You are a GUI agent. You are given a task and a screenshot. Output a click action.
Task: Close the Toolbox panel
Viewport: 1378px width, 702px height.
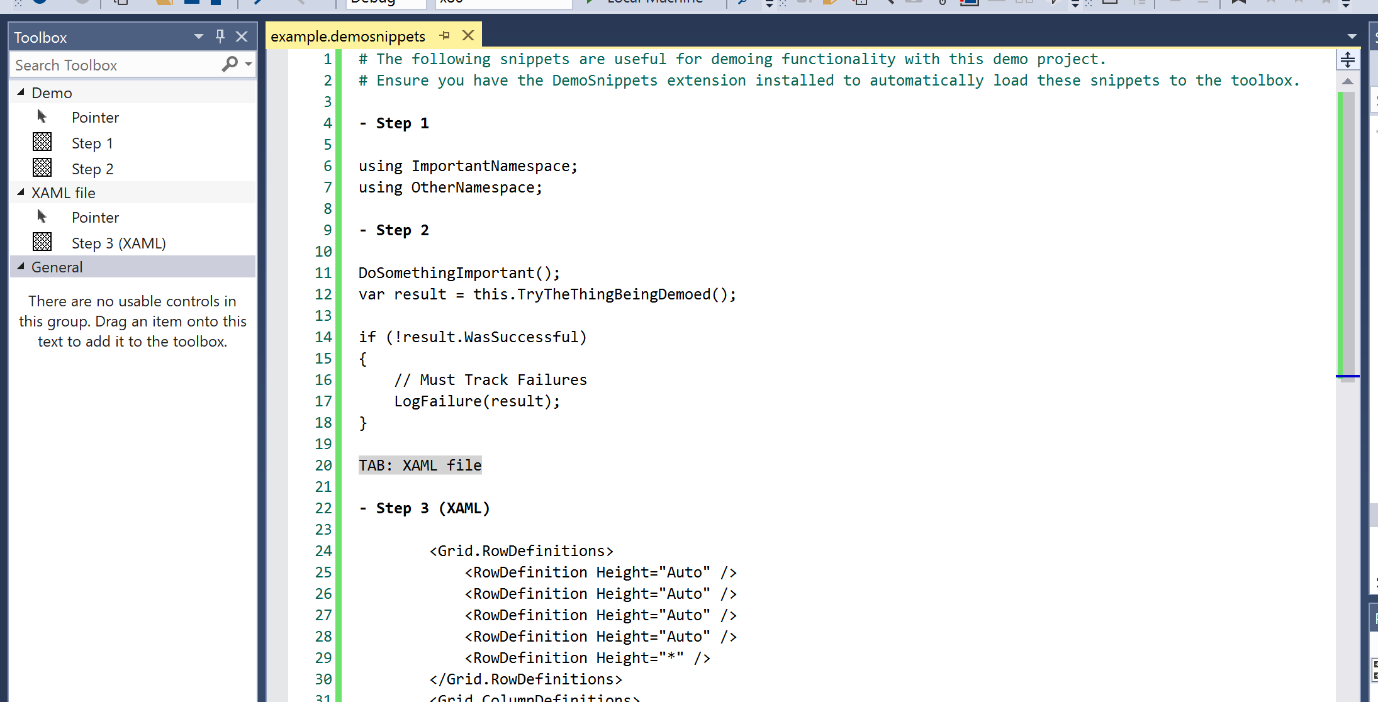(x=242, y=36)
